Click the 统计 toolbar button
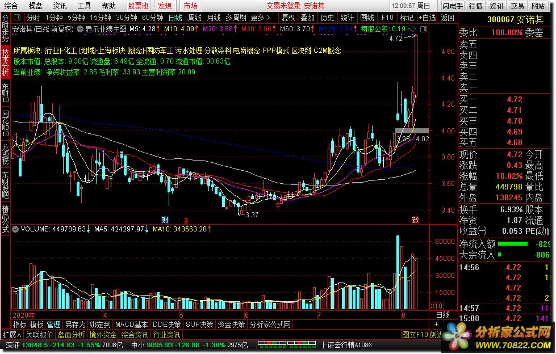 [347, 18]
